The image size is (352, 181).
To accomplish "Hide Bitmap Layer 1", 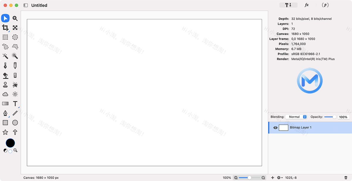I will click(x=275, y=127).
